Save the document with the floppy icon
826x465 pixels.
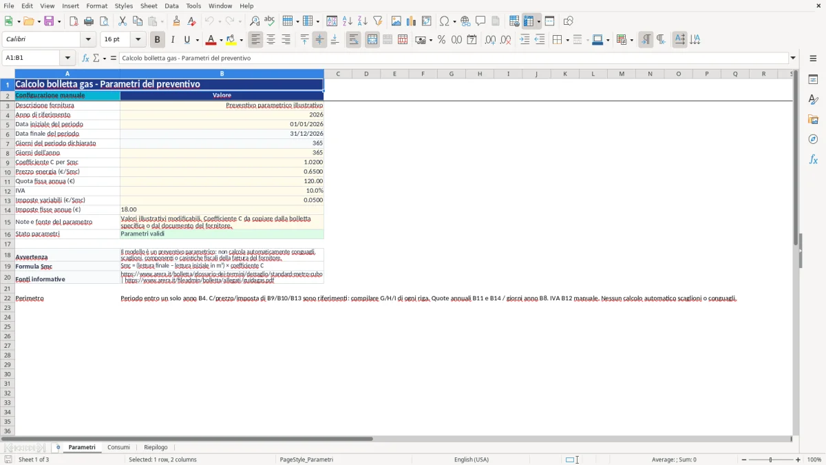[49, 21]
